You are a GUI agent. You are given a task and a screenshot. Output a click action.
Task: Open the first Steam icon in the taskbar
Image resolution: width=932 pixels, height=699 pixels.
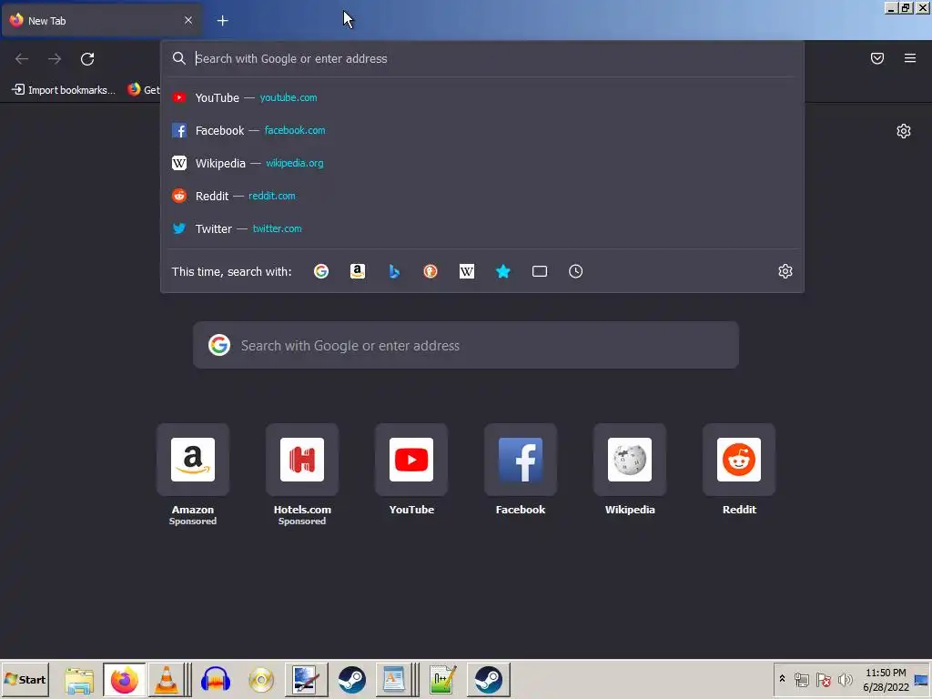click(x=352, y=680)
